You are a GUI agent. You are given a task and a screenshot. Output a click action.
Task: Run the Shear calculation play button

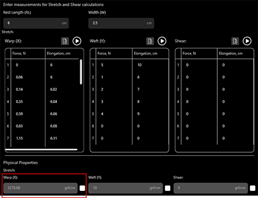247,41
